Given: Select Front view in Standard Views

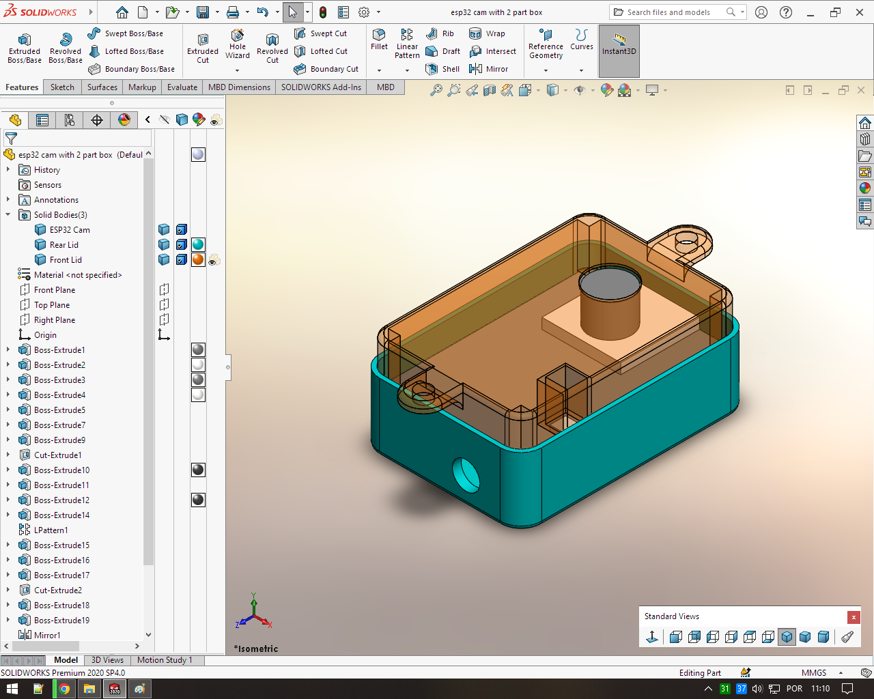Looking at the screenshot, I should [676, 637].
